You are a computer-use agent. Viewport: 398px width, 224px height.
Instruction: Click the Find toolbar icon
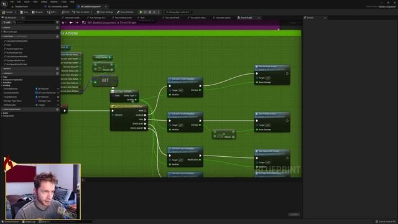(x=65, y=12)
